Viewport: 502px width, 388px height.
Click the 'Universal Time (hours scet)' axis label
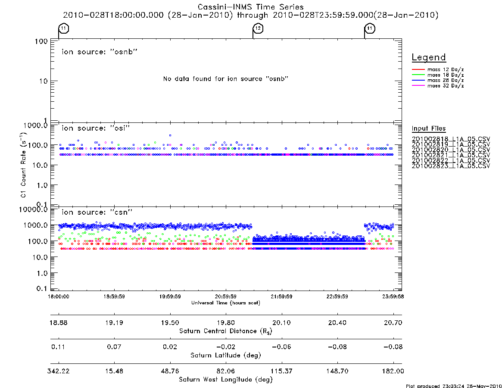226,303
